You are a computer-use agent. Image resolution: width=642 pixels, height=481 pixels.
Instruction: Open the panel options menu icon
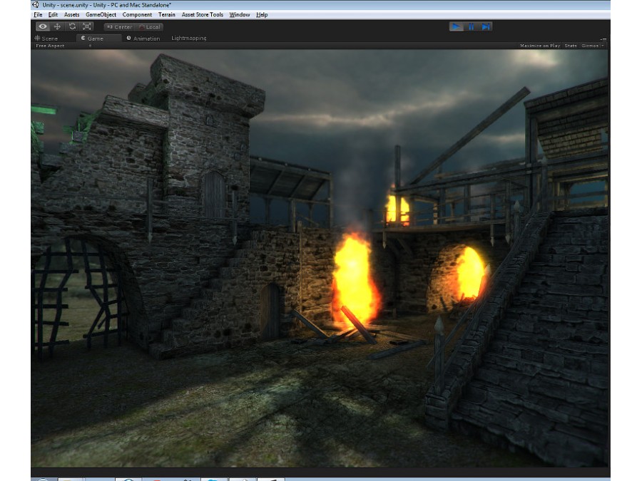tap(603, 39)
